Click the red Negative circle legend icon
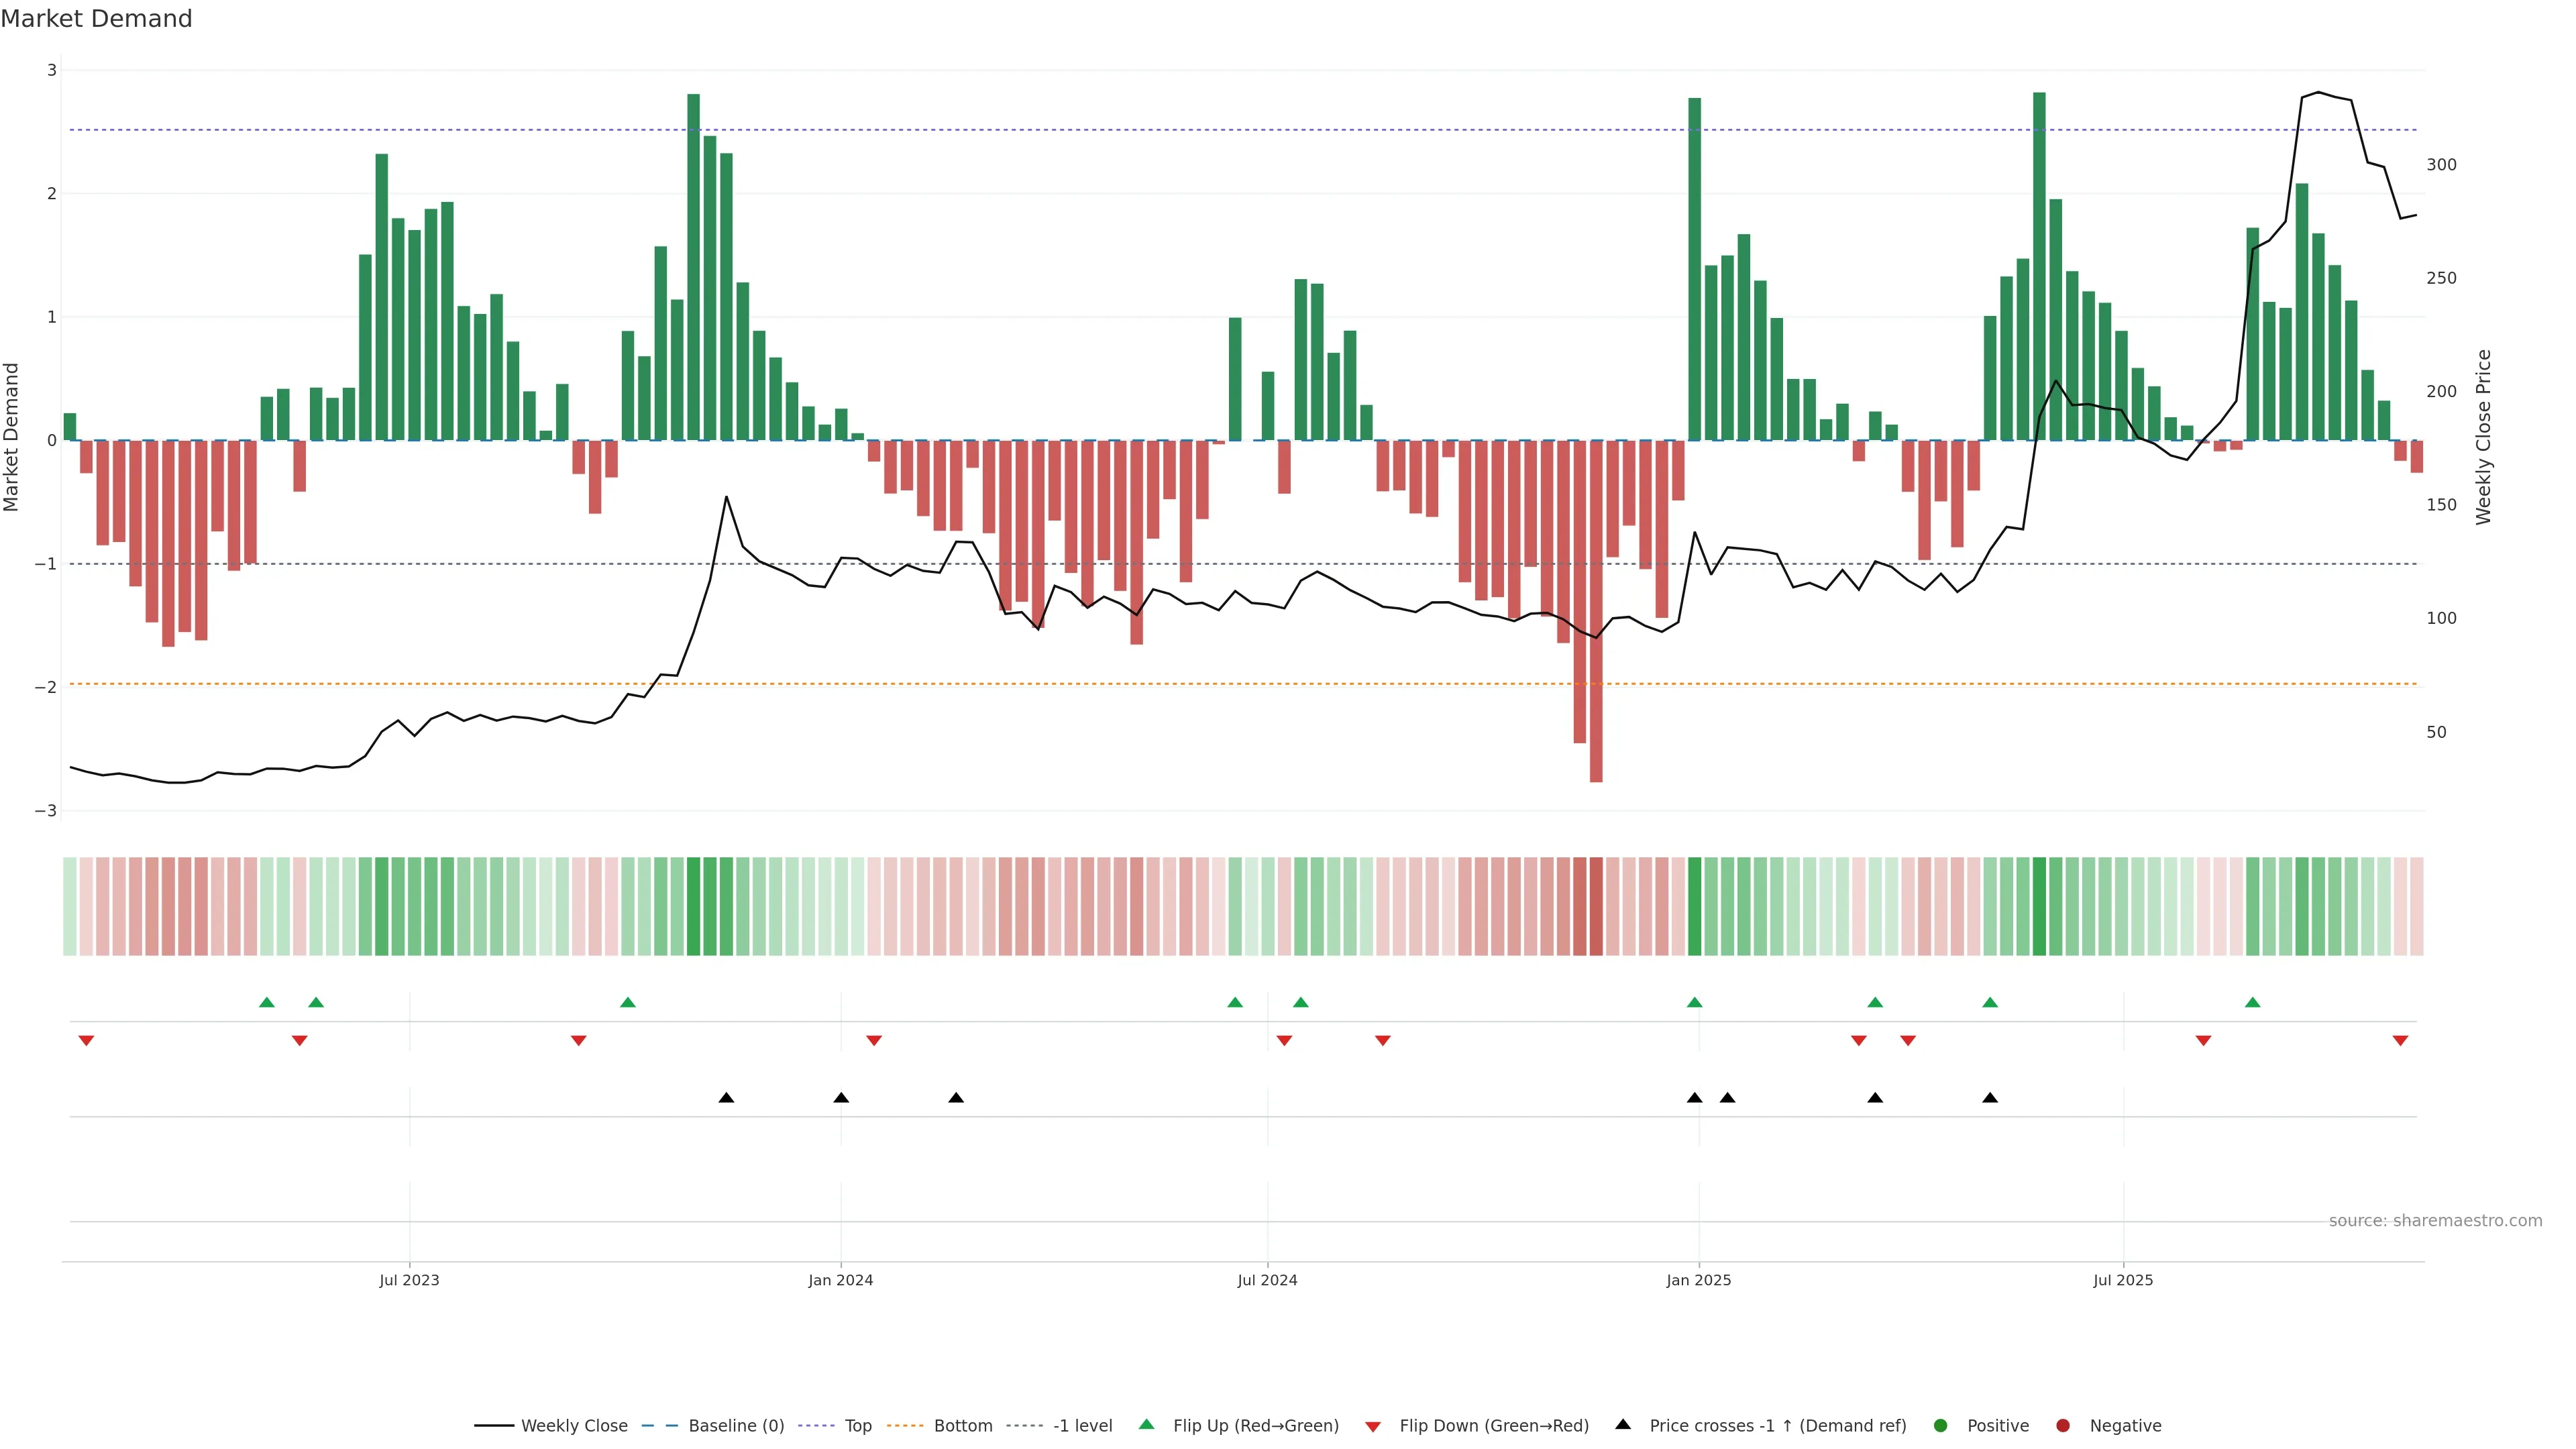 (x=2063, y=1426)
